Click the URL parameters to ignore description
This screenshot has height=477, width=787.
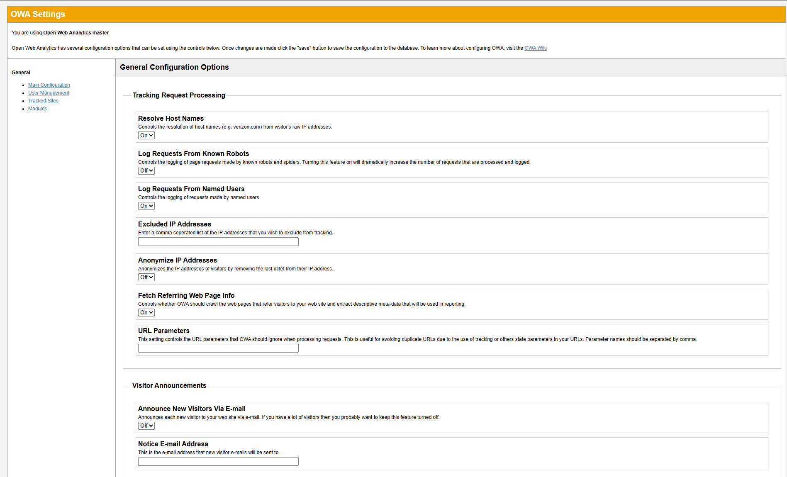[x=417, y=339]
